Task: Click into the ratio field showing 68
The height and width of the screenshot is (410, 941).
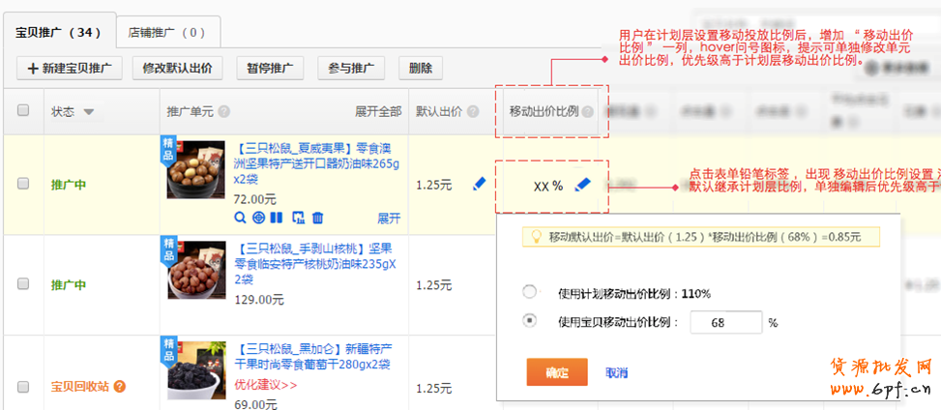Action: click(725, 323)
